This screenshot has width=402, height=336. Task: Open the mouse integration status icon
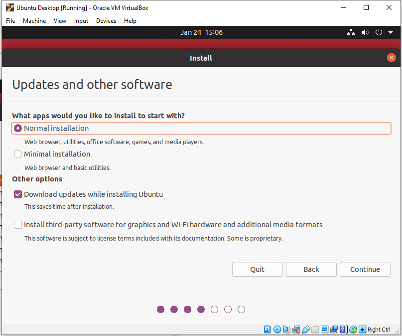tap(353, 330)
